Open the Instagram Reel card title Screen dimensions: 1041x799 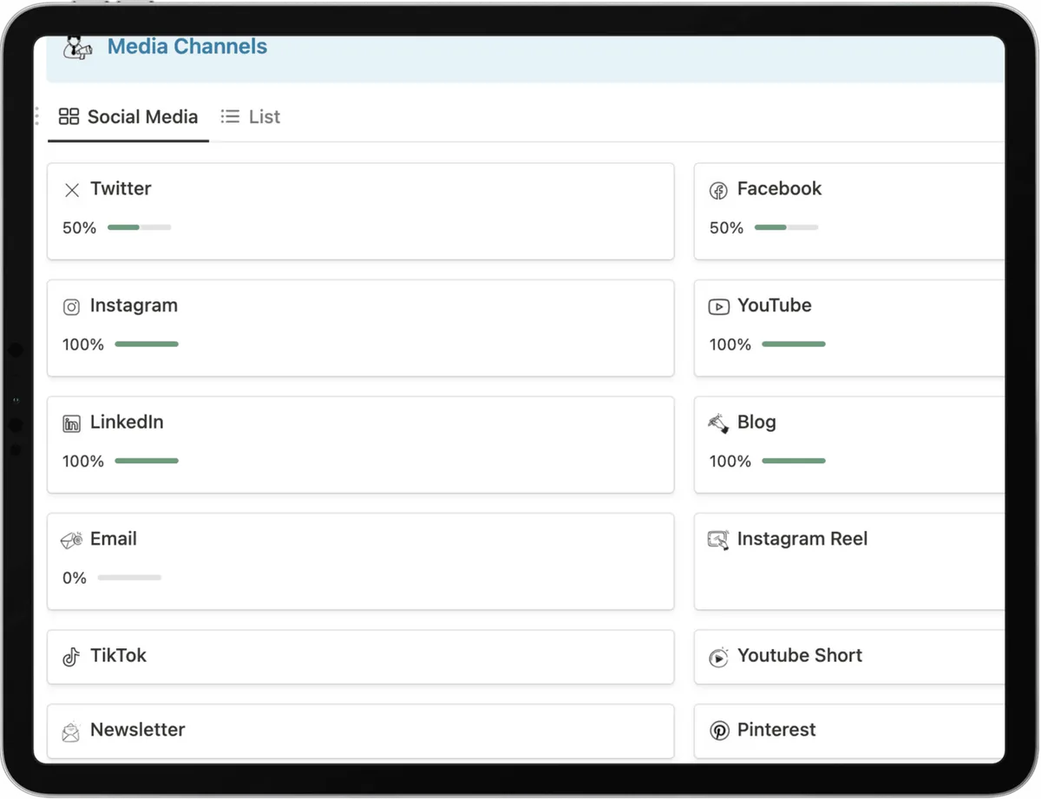(802, 539)
